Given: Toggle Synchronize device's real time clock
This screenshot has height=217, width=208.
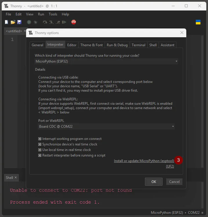Looking at the screenshot, I should (40, 144).
